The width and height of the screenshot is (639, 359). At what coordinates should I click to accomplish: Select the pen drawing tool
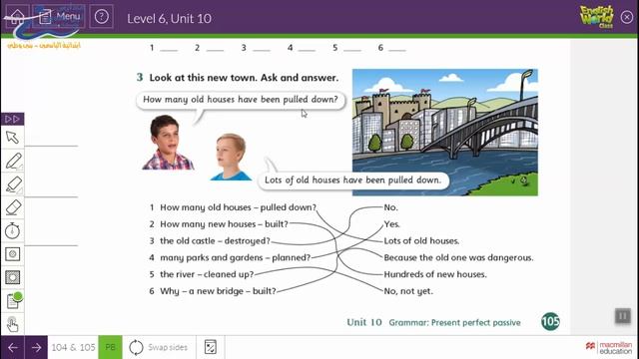(x=12, y=161)
